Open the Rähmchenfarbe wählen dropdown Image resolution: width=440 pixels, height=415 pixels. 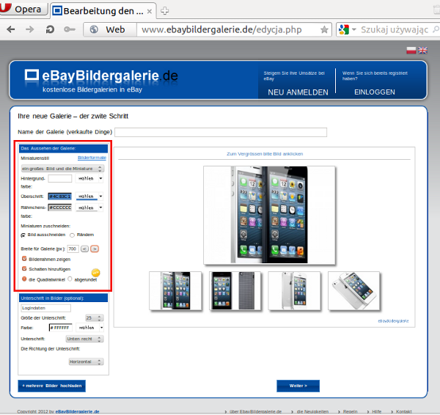coord(89,207)
